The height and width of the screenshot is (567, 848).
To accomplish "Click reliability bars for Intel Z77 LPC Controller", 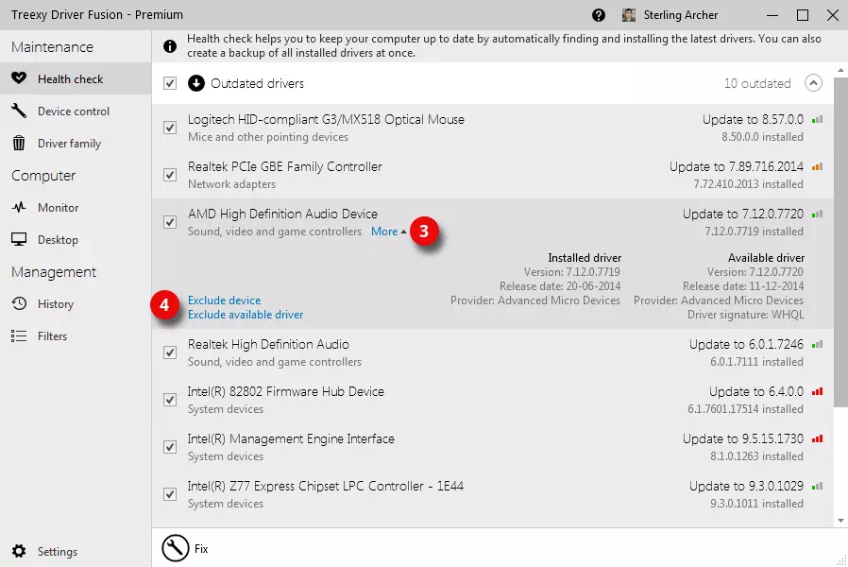I will click(x=817, y=486).
